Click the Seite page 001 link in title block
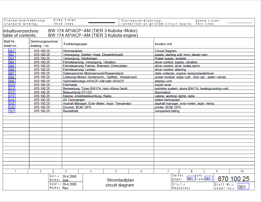 (x=191, y=178)
